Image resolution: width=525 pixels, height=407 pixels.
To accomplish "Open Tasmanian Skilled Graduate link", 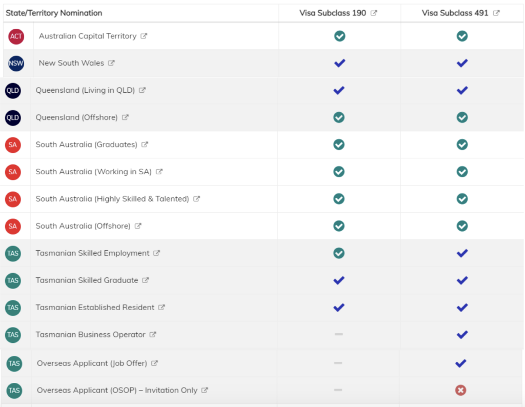I will [x=87, y=280].
